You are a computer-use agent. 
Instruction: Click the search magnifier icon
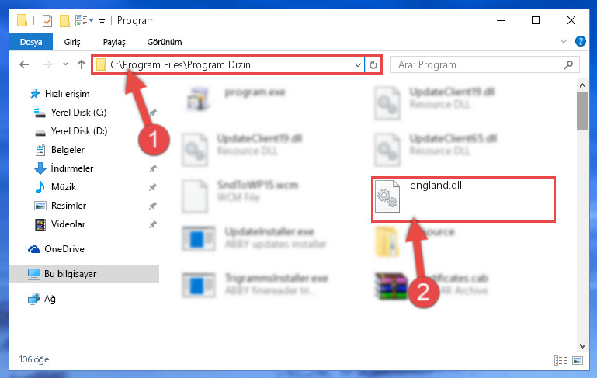[568, 65]
